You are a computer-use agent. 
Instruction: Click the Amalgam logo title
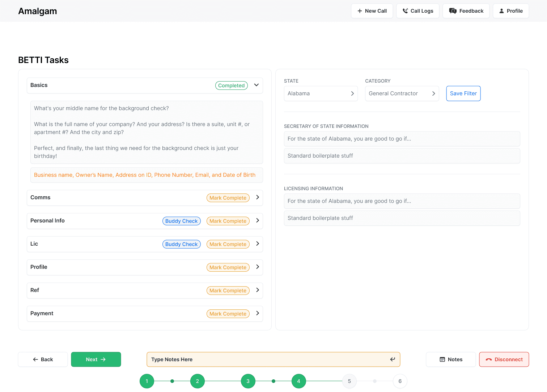[38, 11]
